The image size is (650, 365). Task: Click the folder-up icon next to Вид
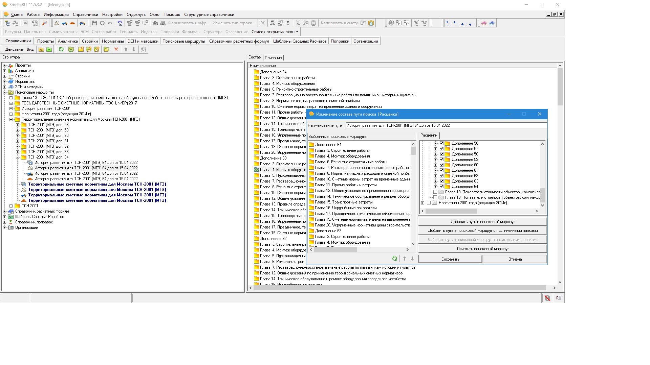(x=41, y=49)
